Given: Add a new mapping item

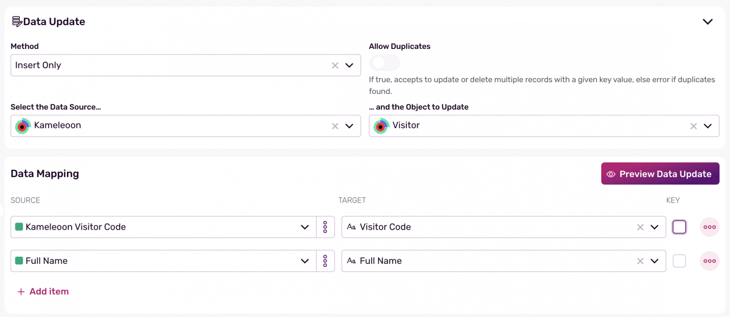Looking at the screenshot, I should 43,291.
